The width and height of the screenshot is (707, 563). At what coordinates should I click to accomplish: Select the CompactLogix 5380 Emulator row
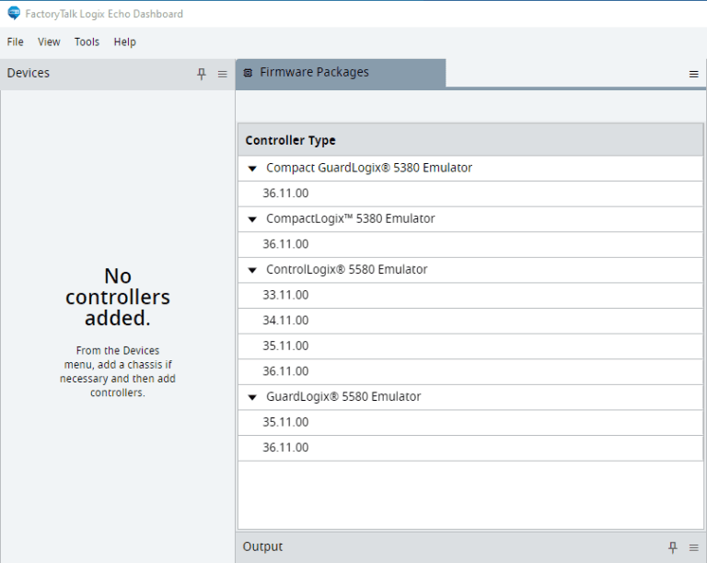pyautogui.click(x=470, y=219)
